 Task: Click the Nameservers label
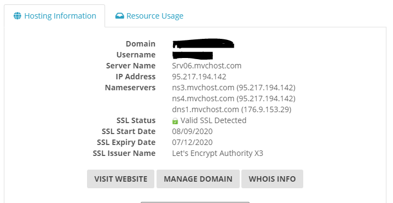point(130,88)
